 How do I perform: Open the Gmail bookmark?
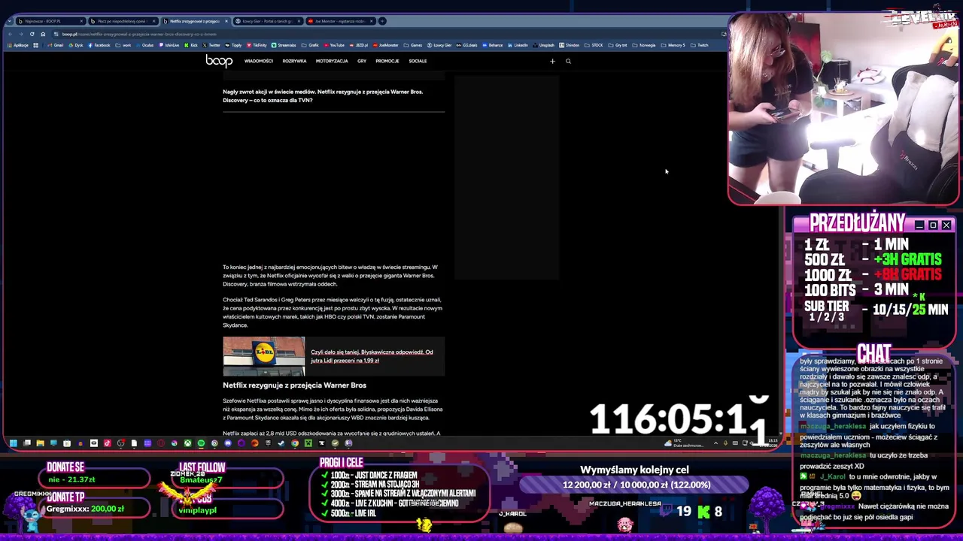click(56, 45)
